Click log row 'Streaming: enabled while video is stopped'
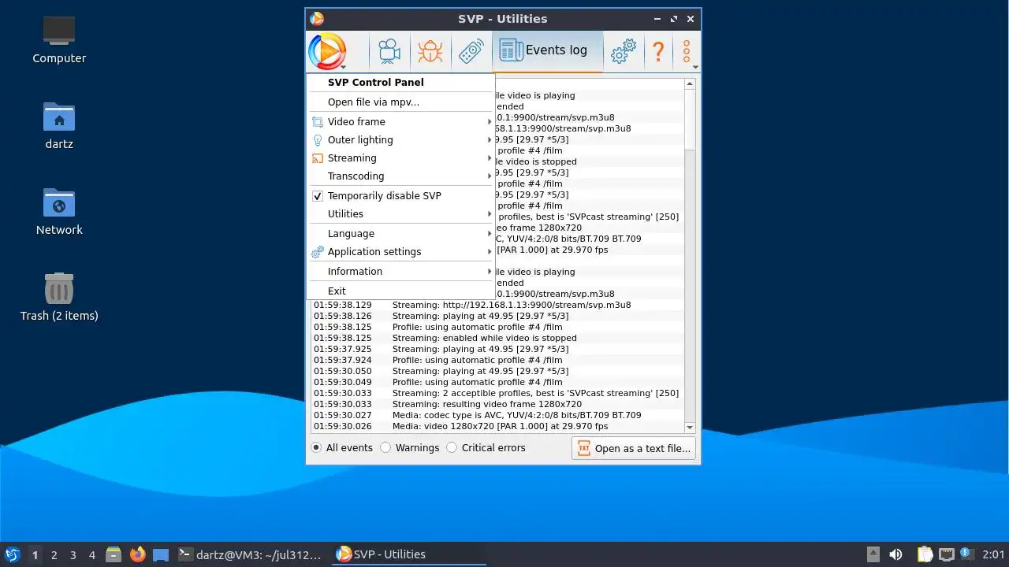 (x=498, y=338)
